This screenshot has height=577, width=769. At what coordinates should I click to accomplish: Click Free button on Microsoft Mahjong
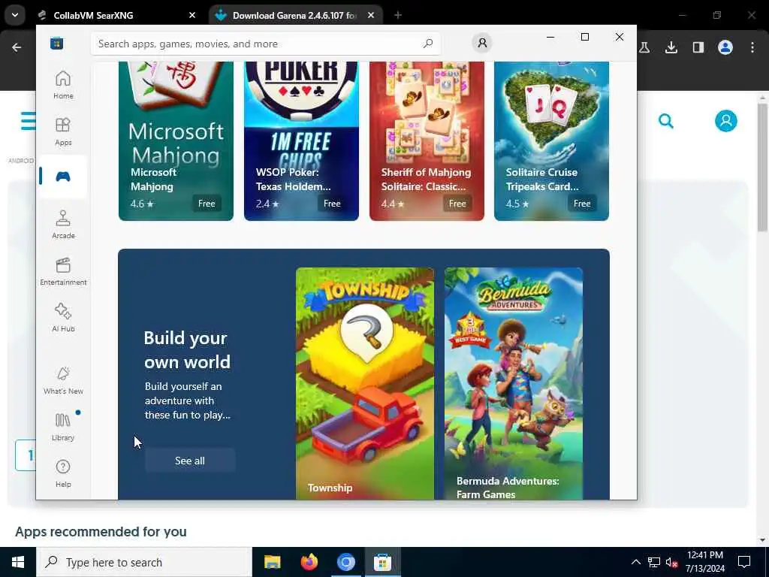click(207, 203)
